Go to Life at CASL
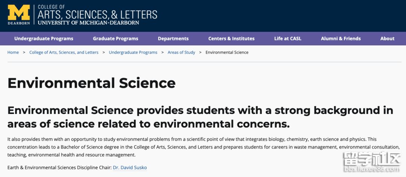Viewport: 406px width, 177px height. [288, 39]
